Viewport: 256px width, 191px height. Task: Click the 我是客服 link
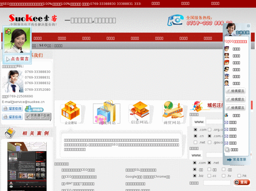tap(239, 159)
